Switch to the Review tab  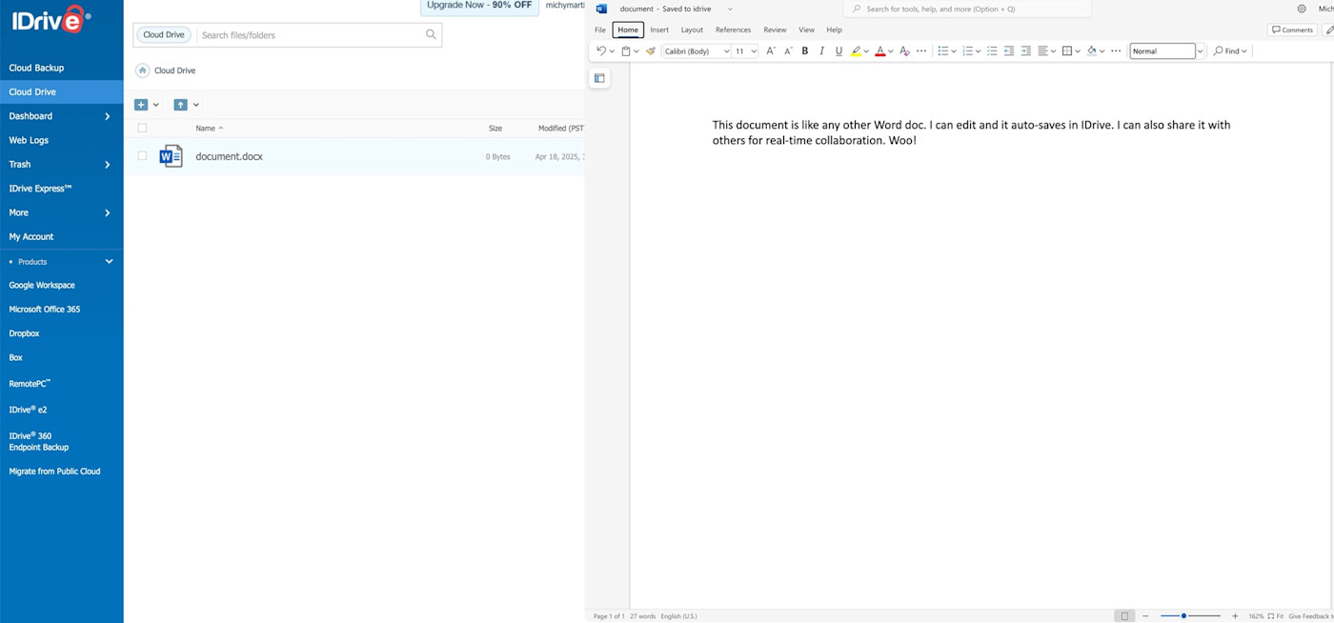(x=775, y=30)
